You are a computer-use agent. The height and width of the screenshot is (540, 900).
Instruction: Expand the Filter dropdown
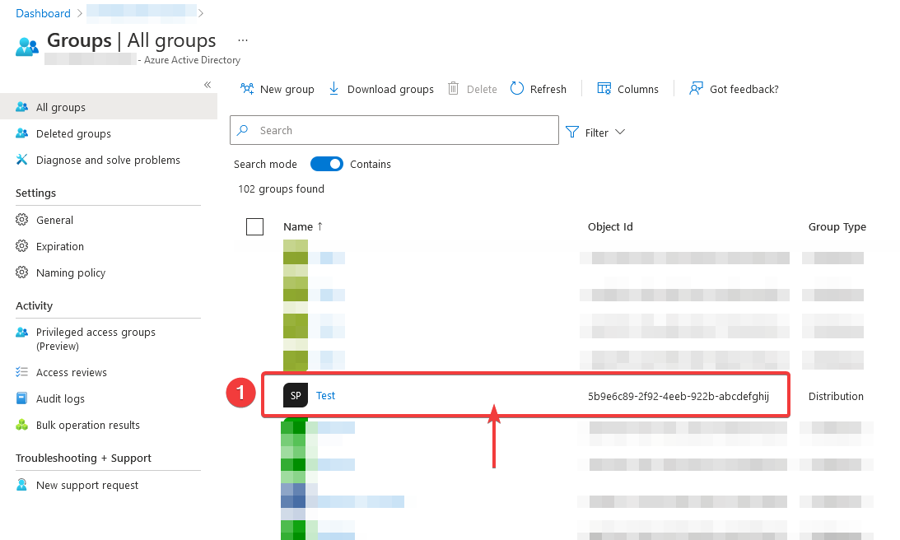click(x=596, y=133)
